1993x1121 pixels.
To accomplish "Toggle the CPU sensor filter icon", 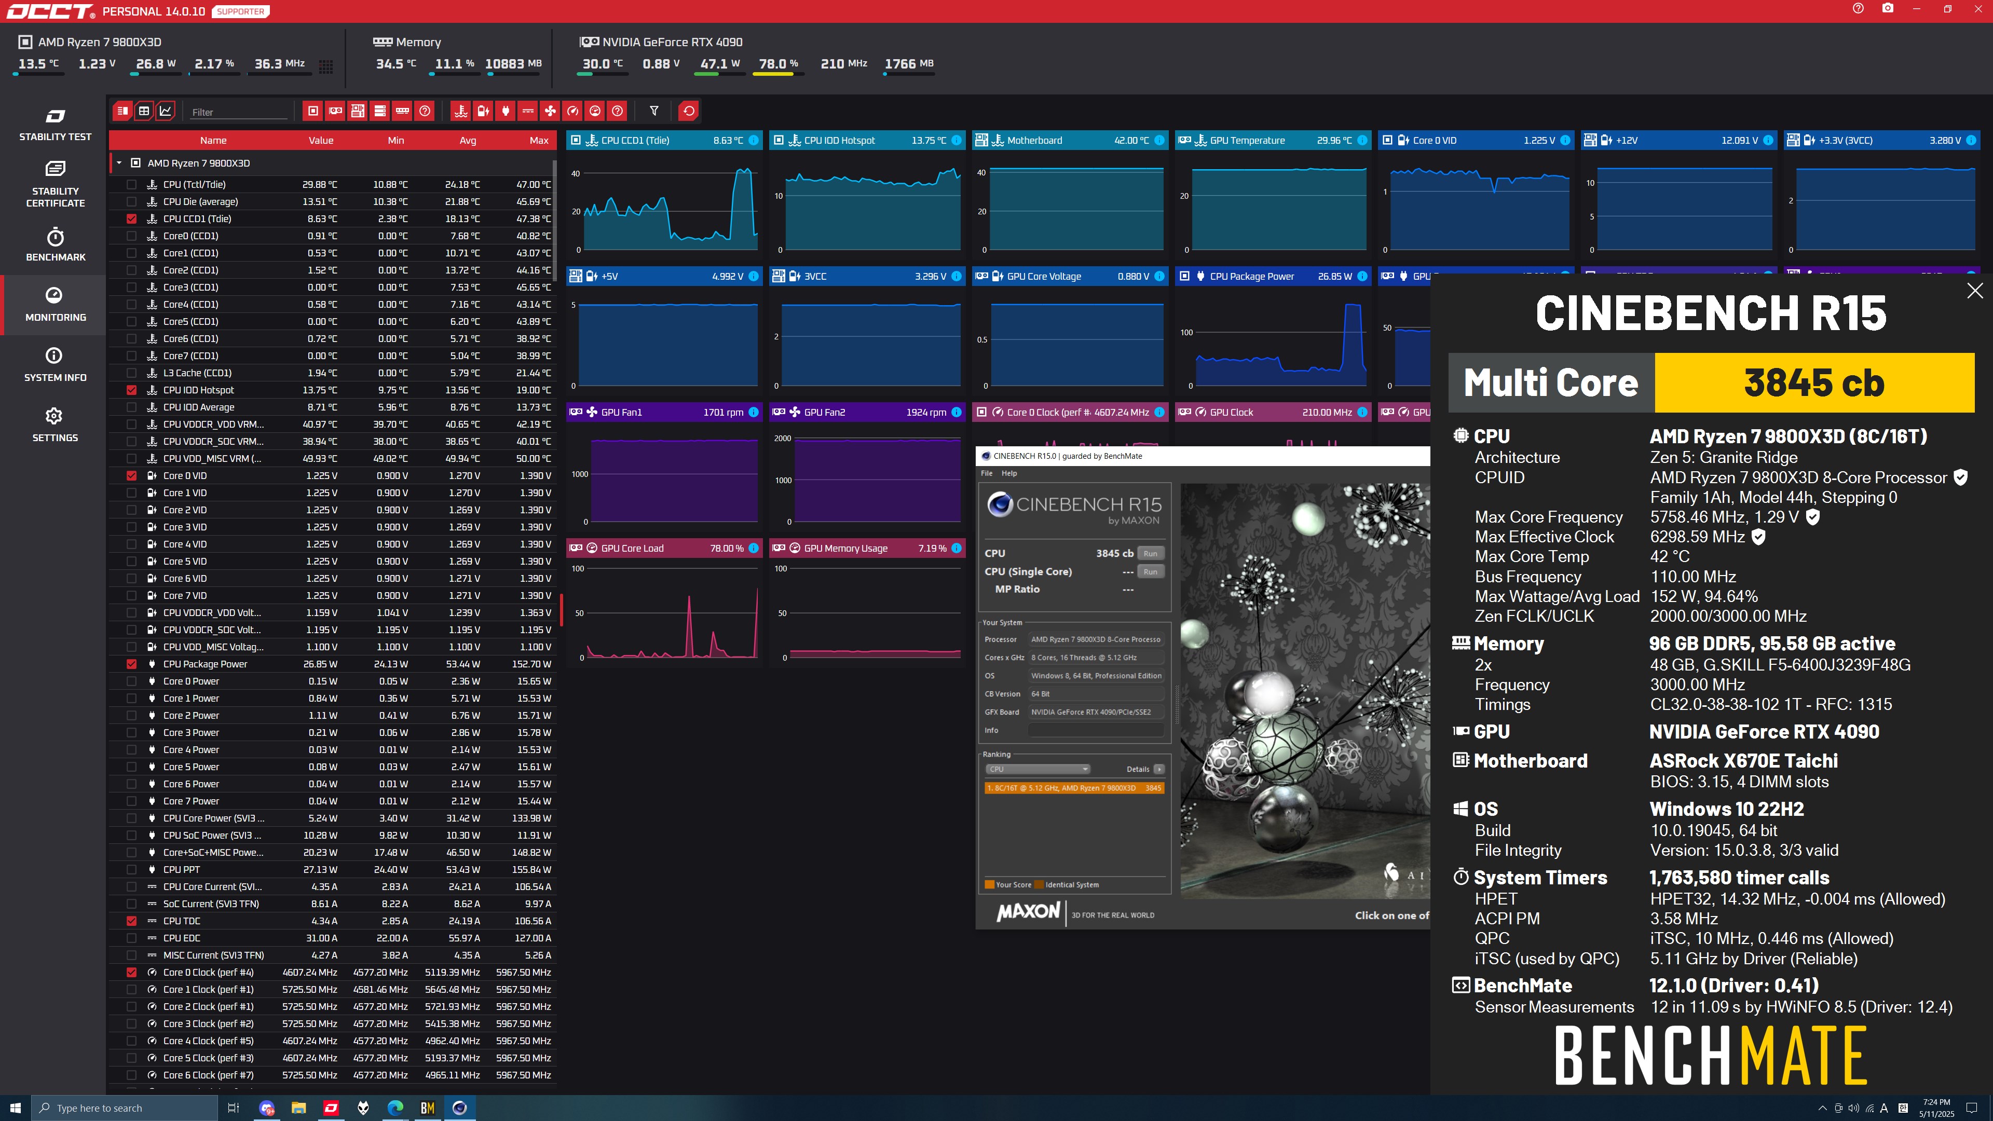I will pos(312,112).
